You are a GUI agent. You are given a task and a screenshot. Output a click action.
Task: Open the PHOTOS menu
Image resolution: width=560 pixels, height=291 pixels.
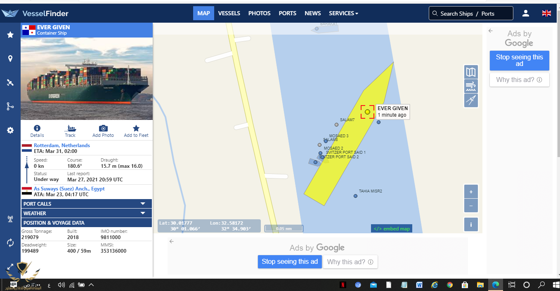click(259, 13)
